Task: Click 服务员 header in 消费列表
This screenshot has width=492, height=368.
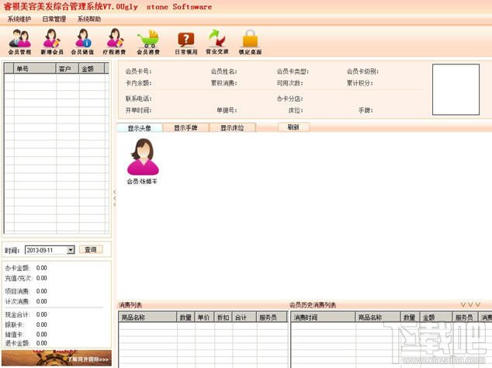Action: pyautogui.click(x=272, y=318)
